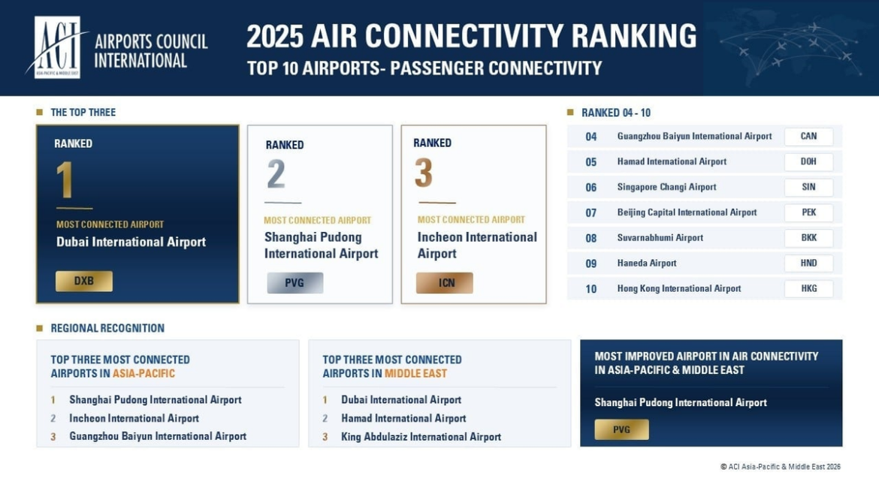Click 'MOST CONNECTED AIRPORT' label in rank 1 card

pos(110,224)
